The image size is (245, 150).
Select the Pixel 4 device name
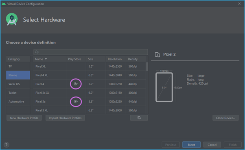point(40,84)
